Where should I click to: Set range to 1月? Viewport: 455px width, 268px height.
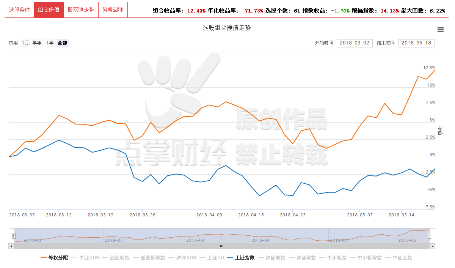coord(25,43)
